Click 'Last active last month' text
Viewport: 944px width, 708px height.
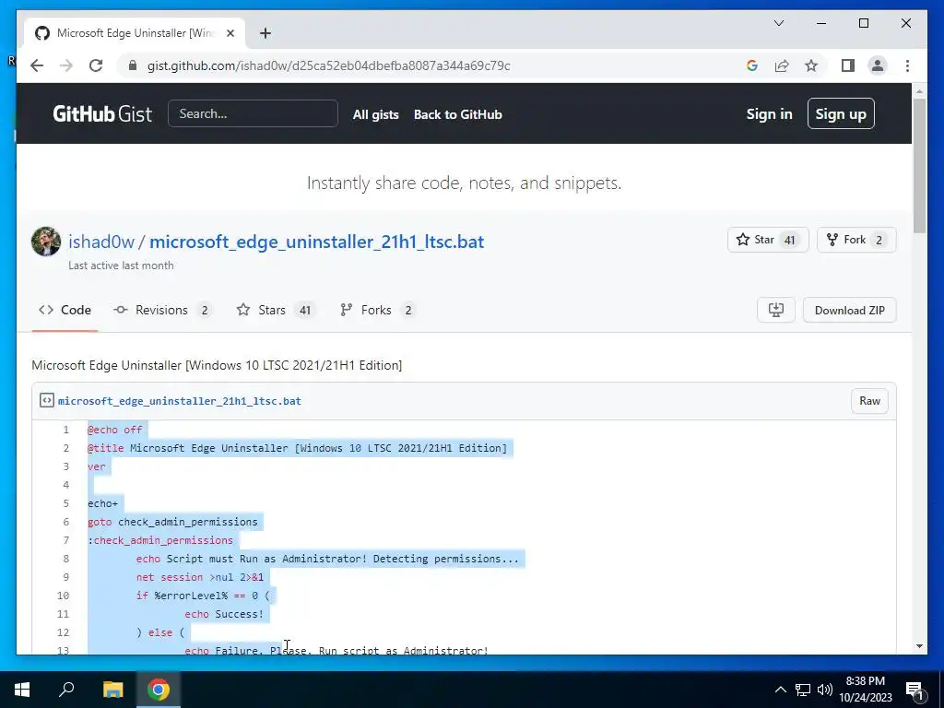121,265
